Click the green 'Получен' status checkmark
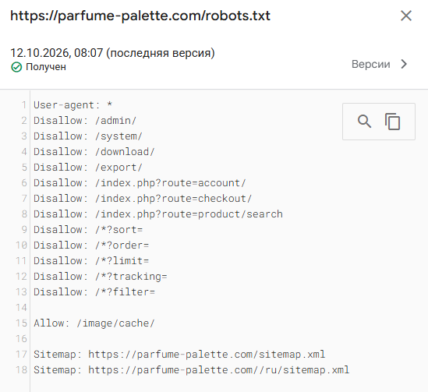Viewport: 428px width, 392px height. point(16,67)
